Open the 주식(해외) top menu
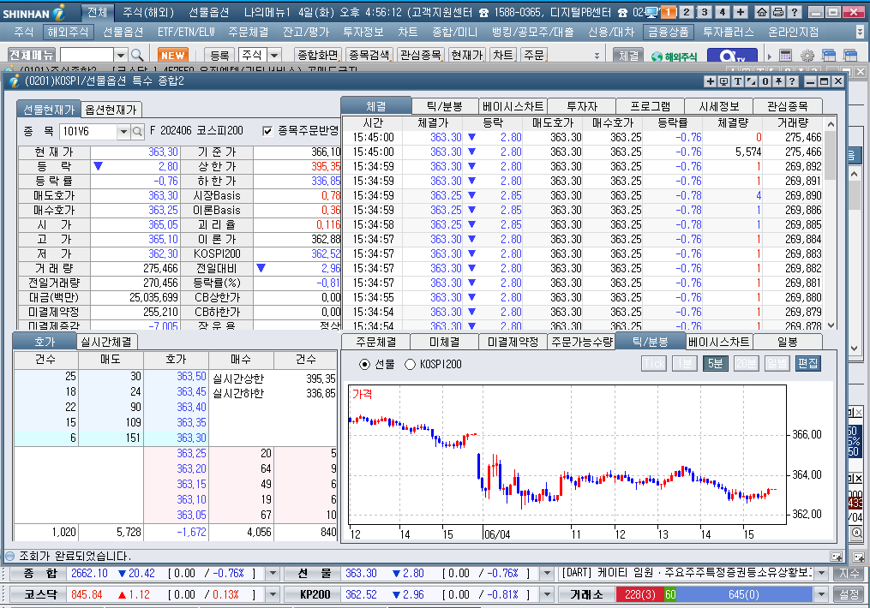This screenshot has height=608, width=870. (x=148, y=12)
